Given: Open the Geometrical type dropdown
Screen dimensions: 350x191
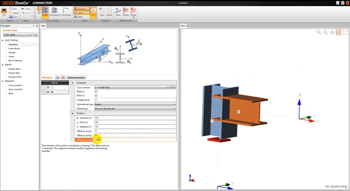Looking at the screenshot, I should [x=175, y=104].
